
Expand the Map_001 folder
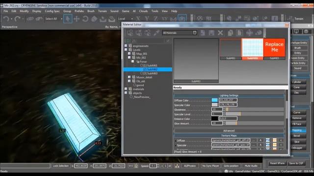(130, 54)
